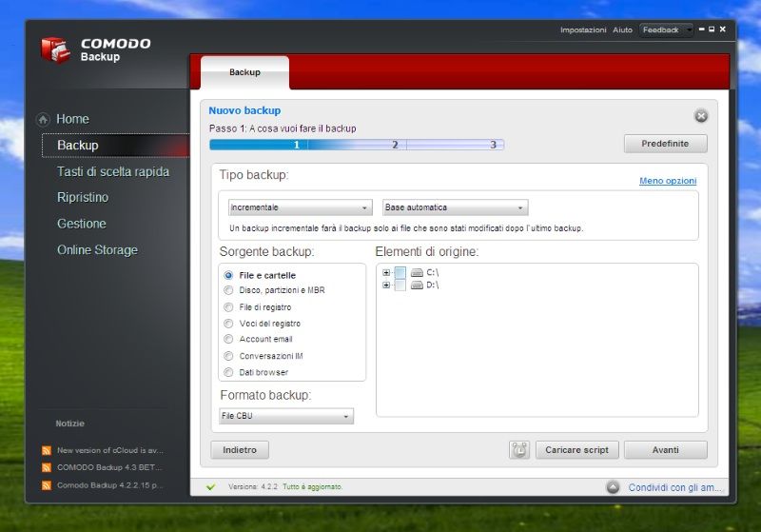
Task: Select Disco, partizioni e MBR option
Action: (x=228, y=290)
